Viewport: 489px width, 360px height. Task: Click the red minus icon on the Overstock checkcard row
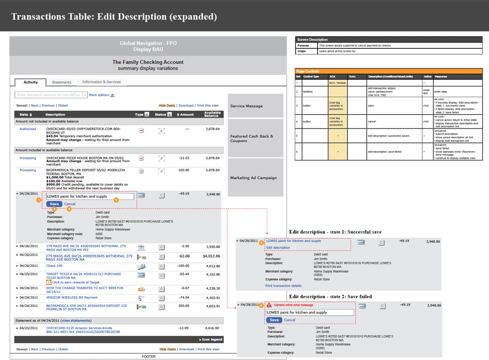point(142,131)
